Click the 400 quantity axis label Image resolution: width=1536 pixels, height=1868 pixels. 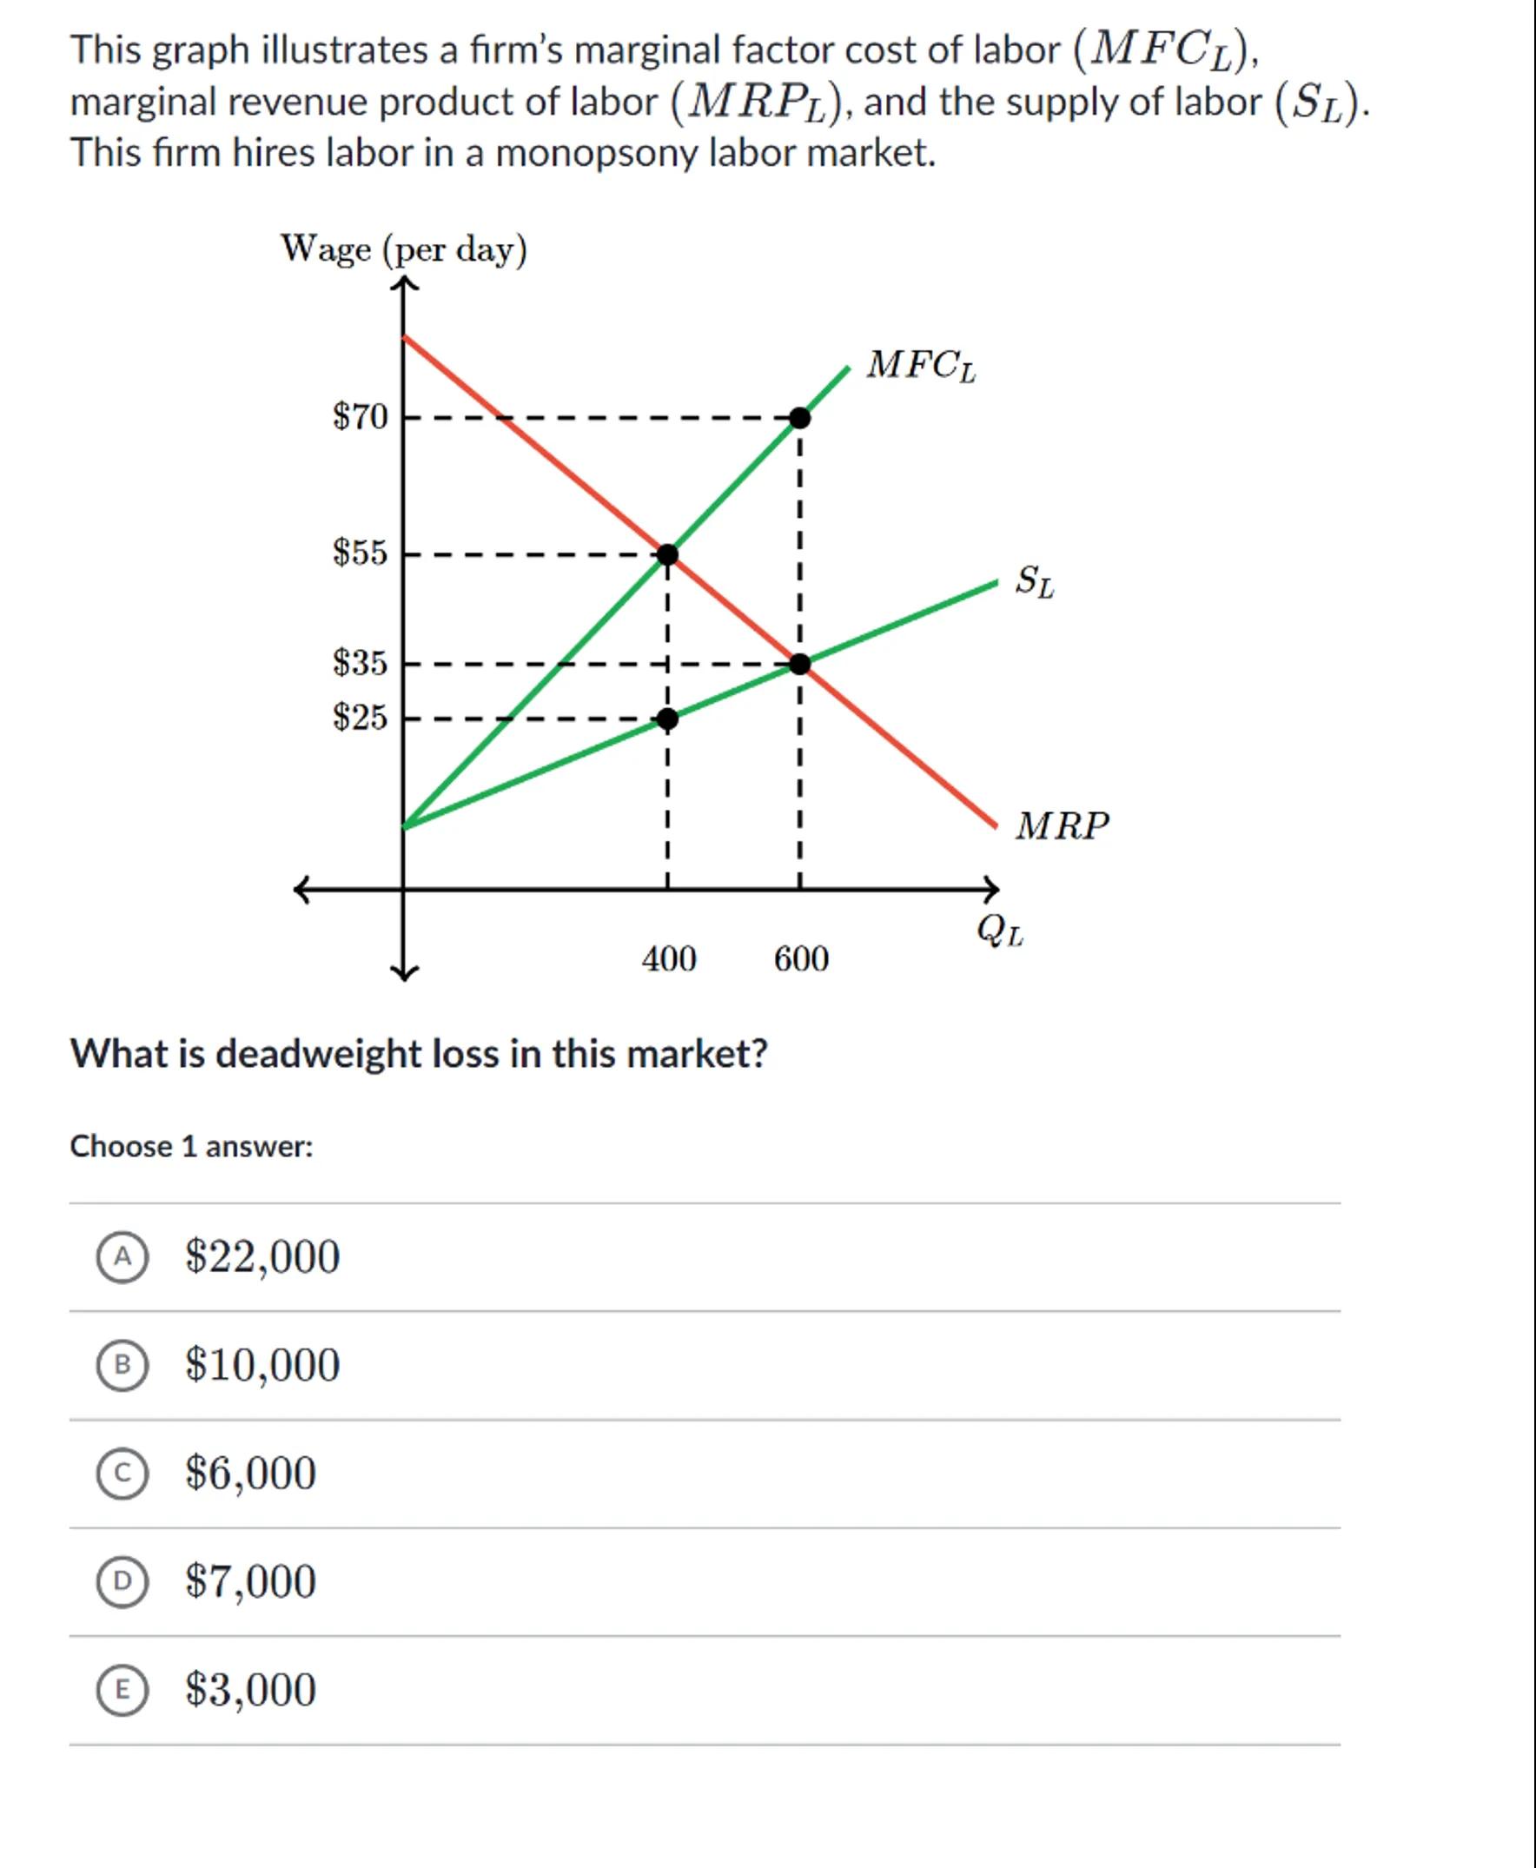pyautogui.click(x=669, y=959)
